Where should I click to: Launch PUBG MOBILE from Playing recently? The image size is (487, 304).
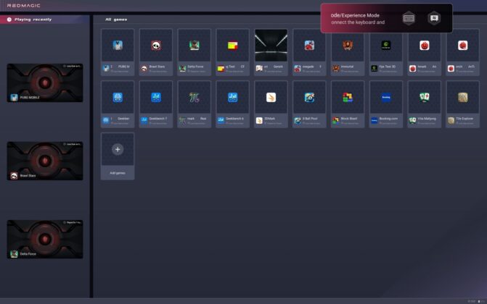[45, 83]
